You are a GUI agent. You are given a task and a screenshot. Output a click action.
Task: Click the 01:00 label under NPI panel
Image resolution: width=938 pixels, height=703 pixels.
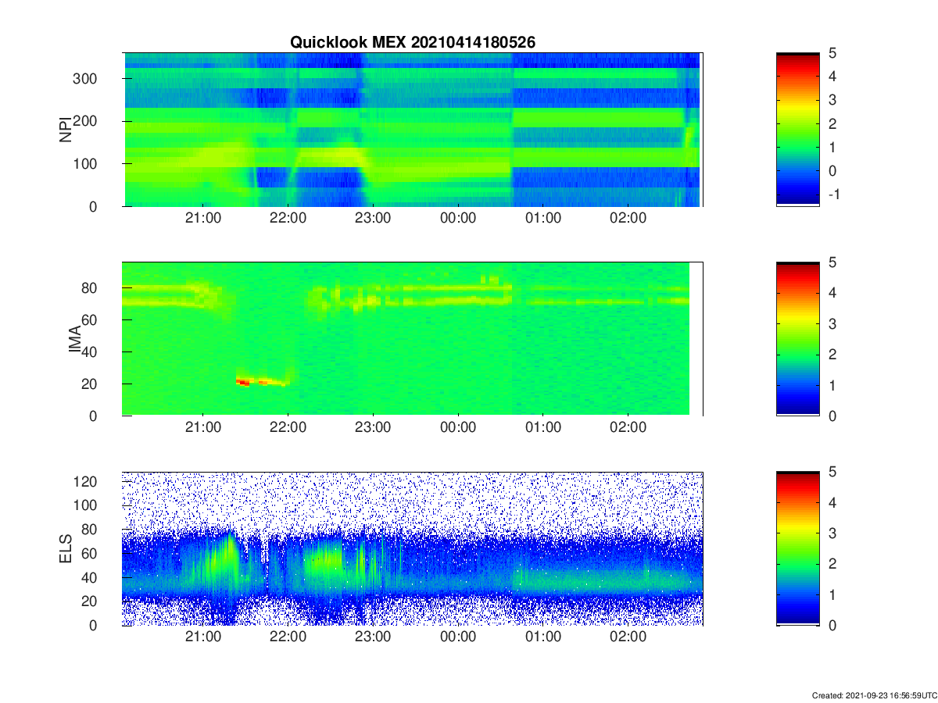[543, 218]
